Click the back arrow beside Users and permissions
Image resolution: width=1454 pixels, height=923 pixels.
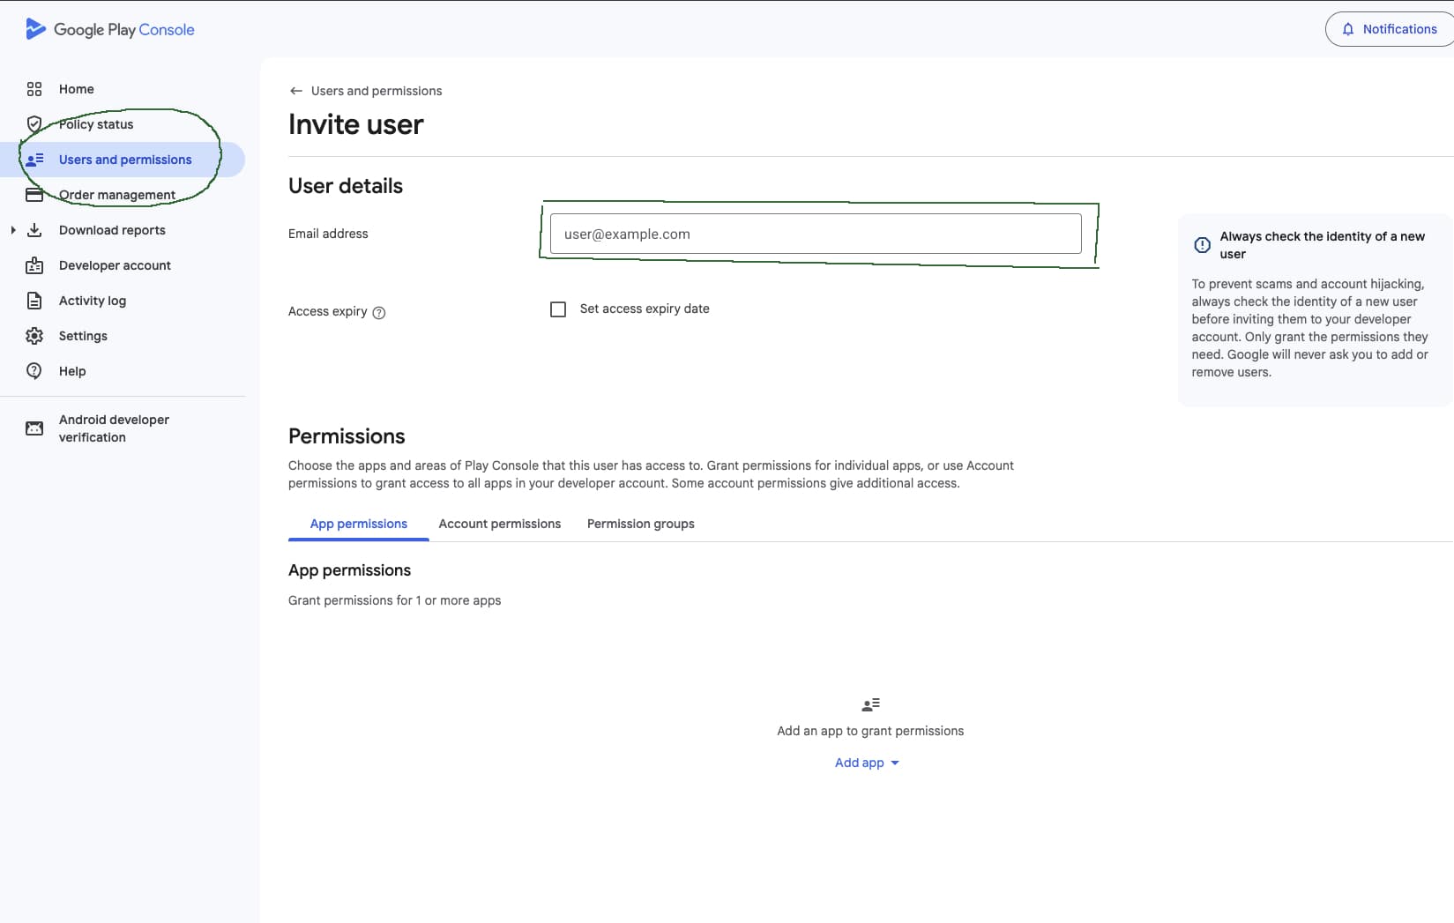point(296,91)
